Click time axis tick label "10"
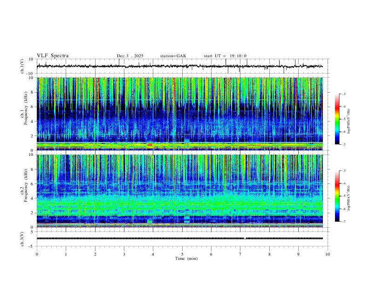 328,254
